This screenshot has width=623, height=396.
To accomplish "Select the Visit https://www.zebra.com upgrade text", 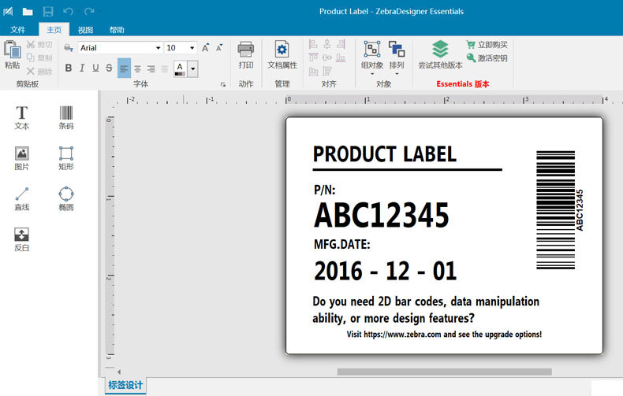I will [x=444, y=335].
